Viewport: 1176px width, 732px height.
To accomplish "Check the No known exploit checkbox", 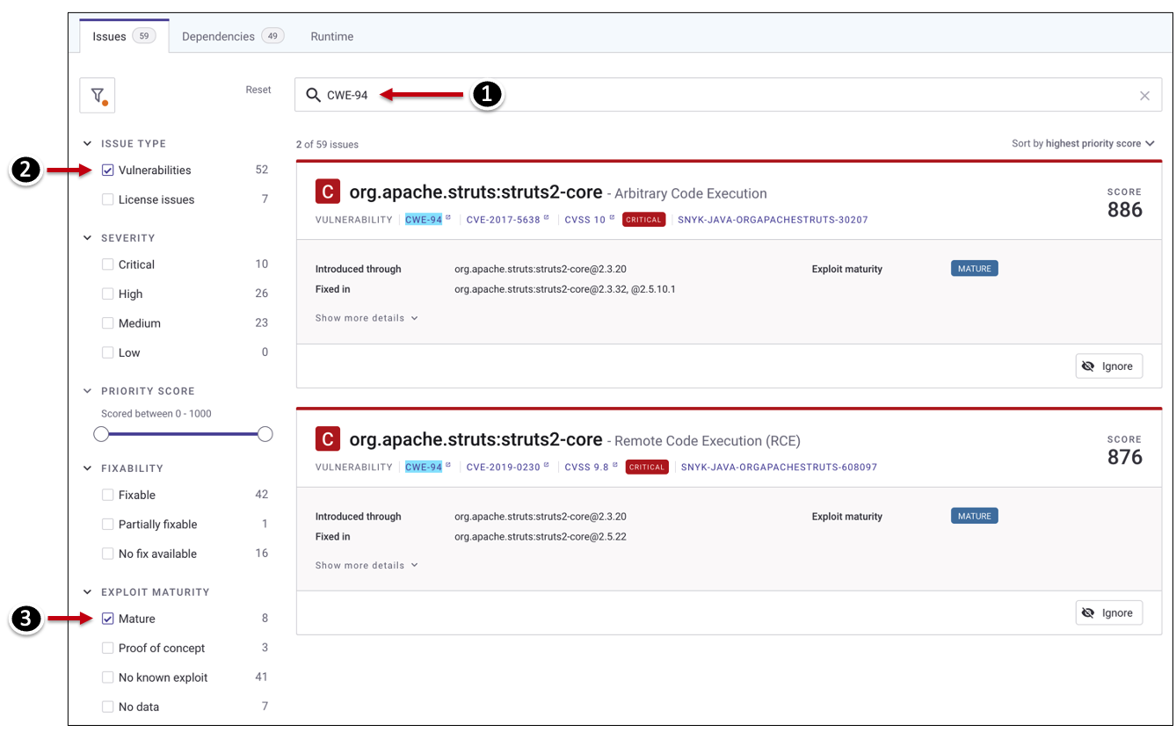I will coord(107,678).
